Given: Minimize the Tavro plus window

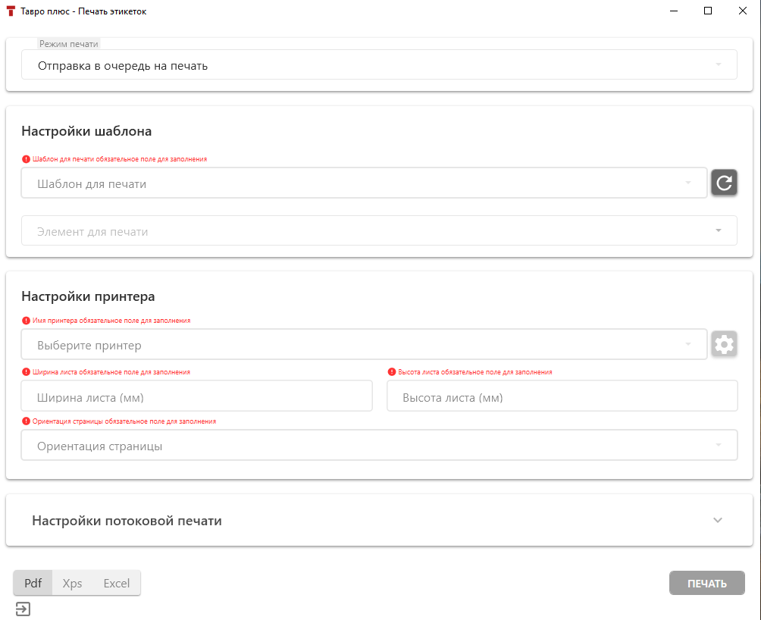Looking at the screenshot, I should [x=673, y=11].
